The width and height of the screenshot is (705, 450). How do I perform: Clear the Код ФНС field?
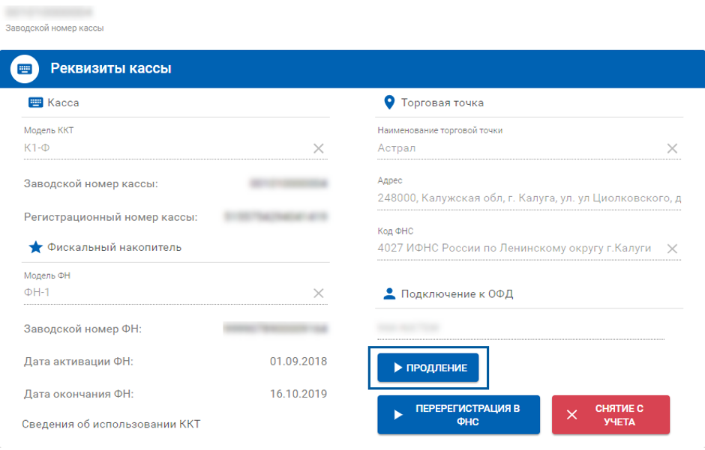[672, 249]
